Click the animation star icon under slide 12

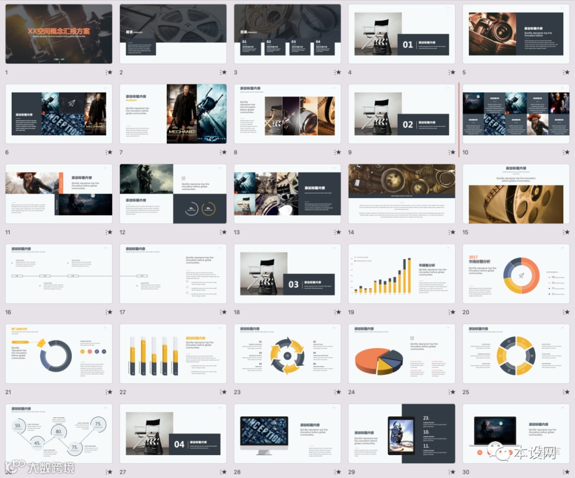pyautogui.click(x=223, y=232)
